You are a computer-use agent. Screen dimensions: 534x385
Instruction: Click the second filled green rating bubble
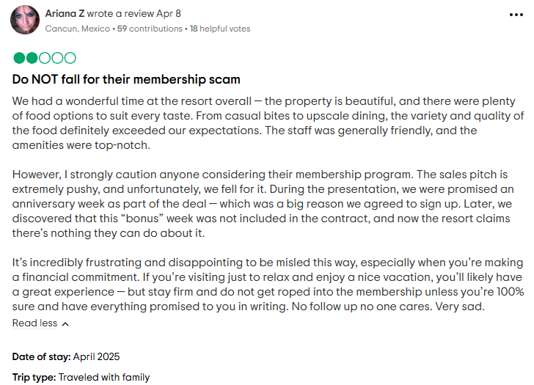click(32, 58)
